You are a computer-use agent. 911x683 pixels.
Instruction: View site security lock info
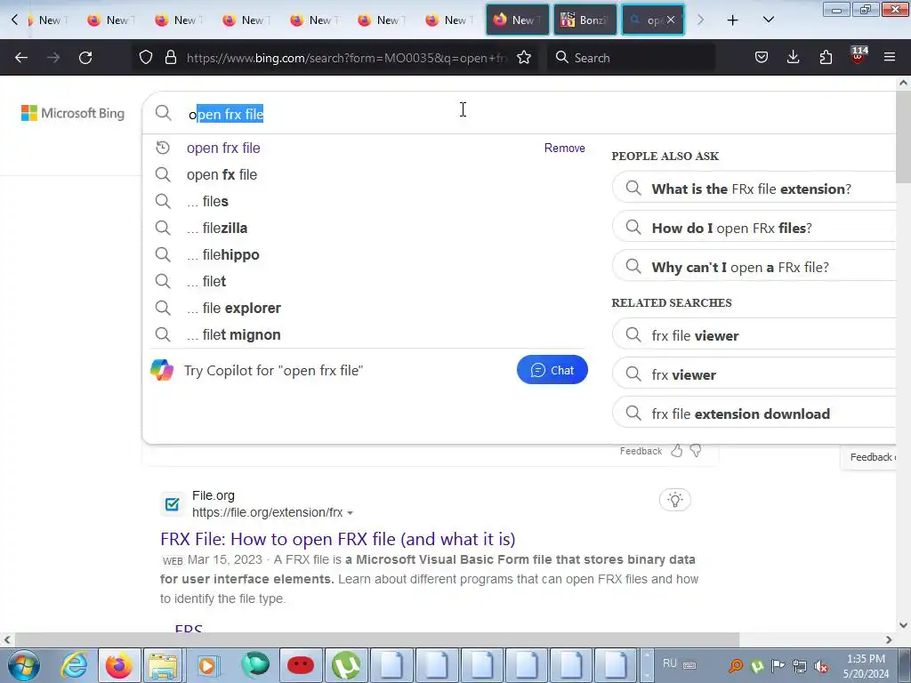point(170,58)
